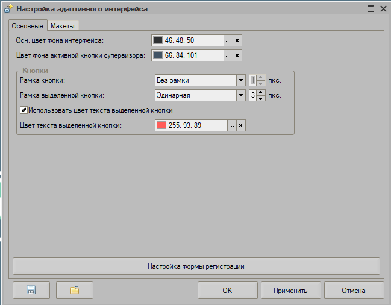Open Настройка формы регистрации
Screen dimensions: 391x305
(196, 266)
